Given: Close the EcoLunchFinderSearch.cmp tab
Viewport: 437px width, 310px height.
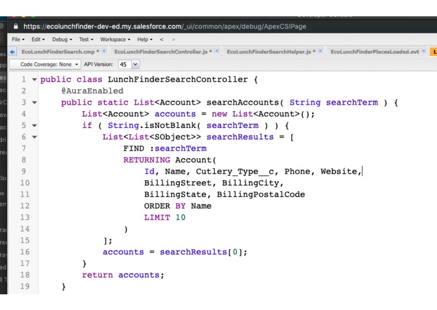Looking at the screenshot, I should click(104, 51).
